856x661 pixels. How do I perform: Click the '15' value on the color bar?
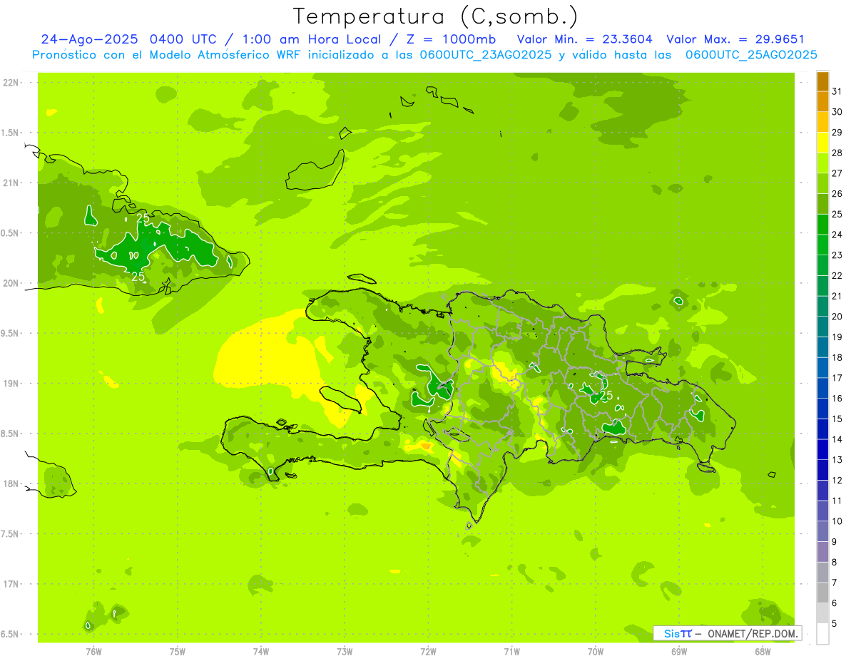coord(837,419)
